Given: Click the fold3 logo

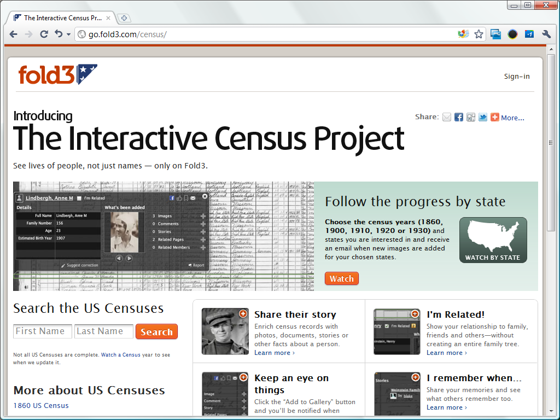Looking at the screenshot, I should click(57, 75).
